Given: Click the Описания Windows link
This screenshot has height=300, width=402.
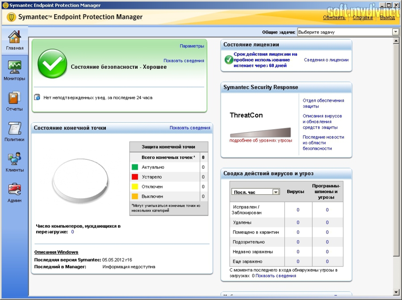Looking at the screenshot, I should 56,252.
